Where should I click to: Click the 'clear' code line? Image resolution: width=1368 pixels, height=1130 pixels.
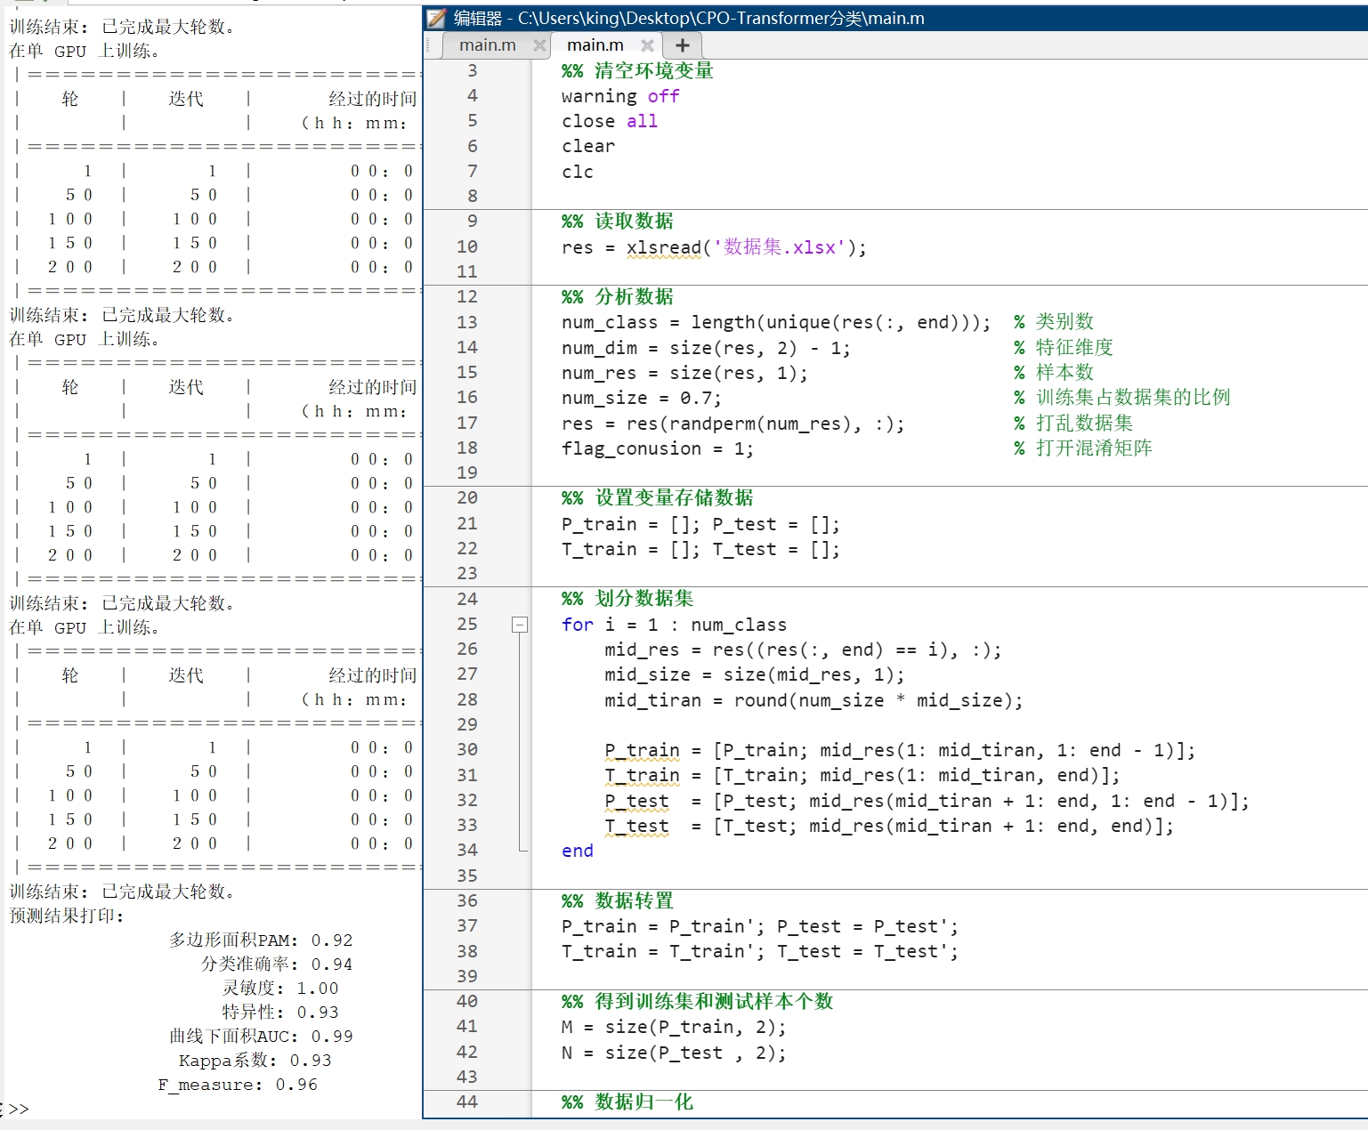588,146
